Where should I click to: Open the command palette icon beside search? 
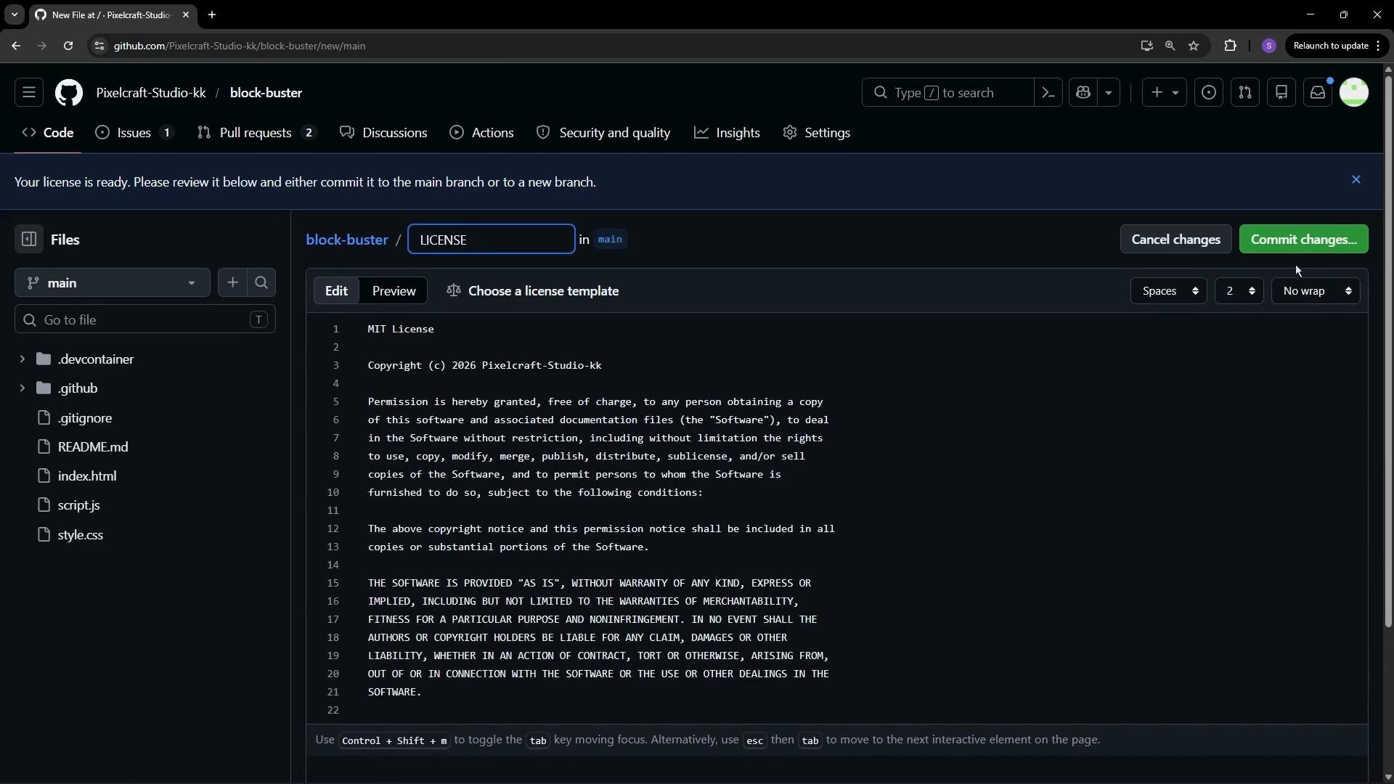coord(1048,93)
